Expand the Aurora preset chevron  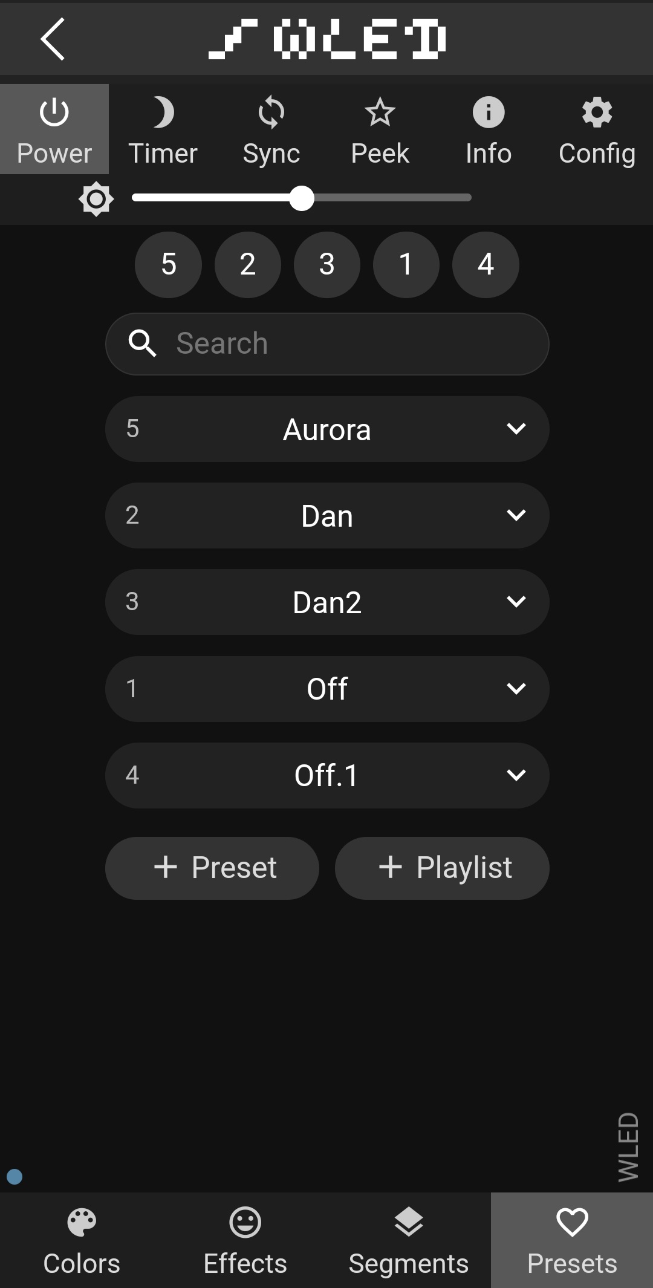(516, 429)
